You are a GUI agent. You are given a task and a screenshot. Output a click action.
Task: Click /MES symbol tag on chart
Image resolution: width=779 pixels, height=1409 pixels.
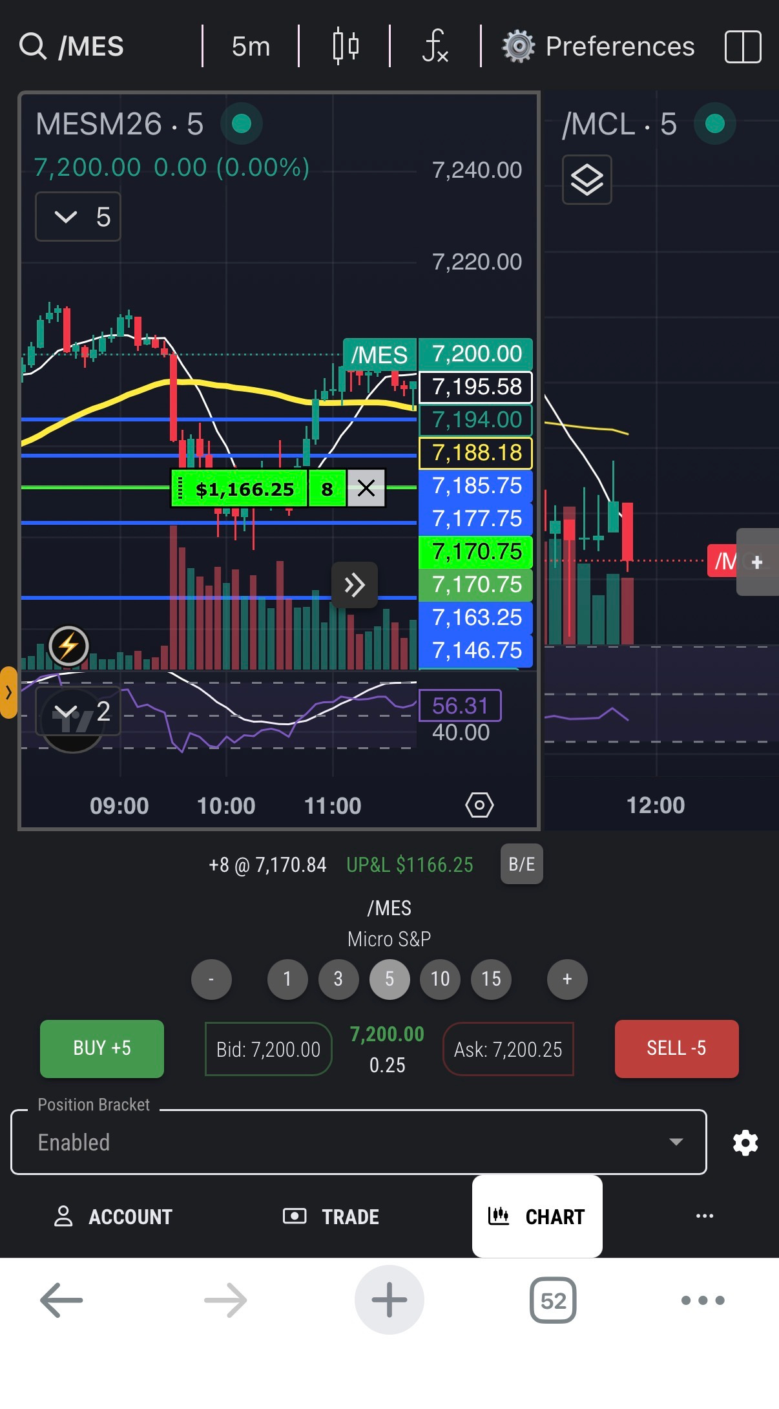pos(379,355)
